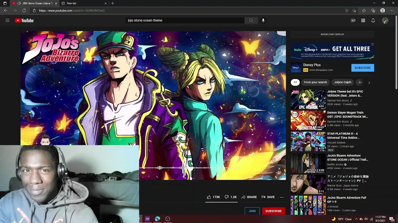The width and height of the screenshot is (398, 223).
Task: Open Edge Collections icon
Action: tap(373, 11)
